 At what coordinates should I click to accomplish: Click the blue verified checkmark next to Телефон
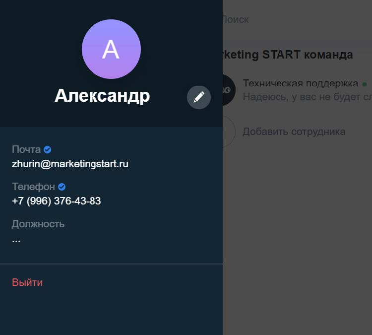point(62,187)
